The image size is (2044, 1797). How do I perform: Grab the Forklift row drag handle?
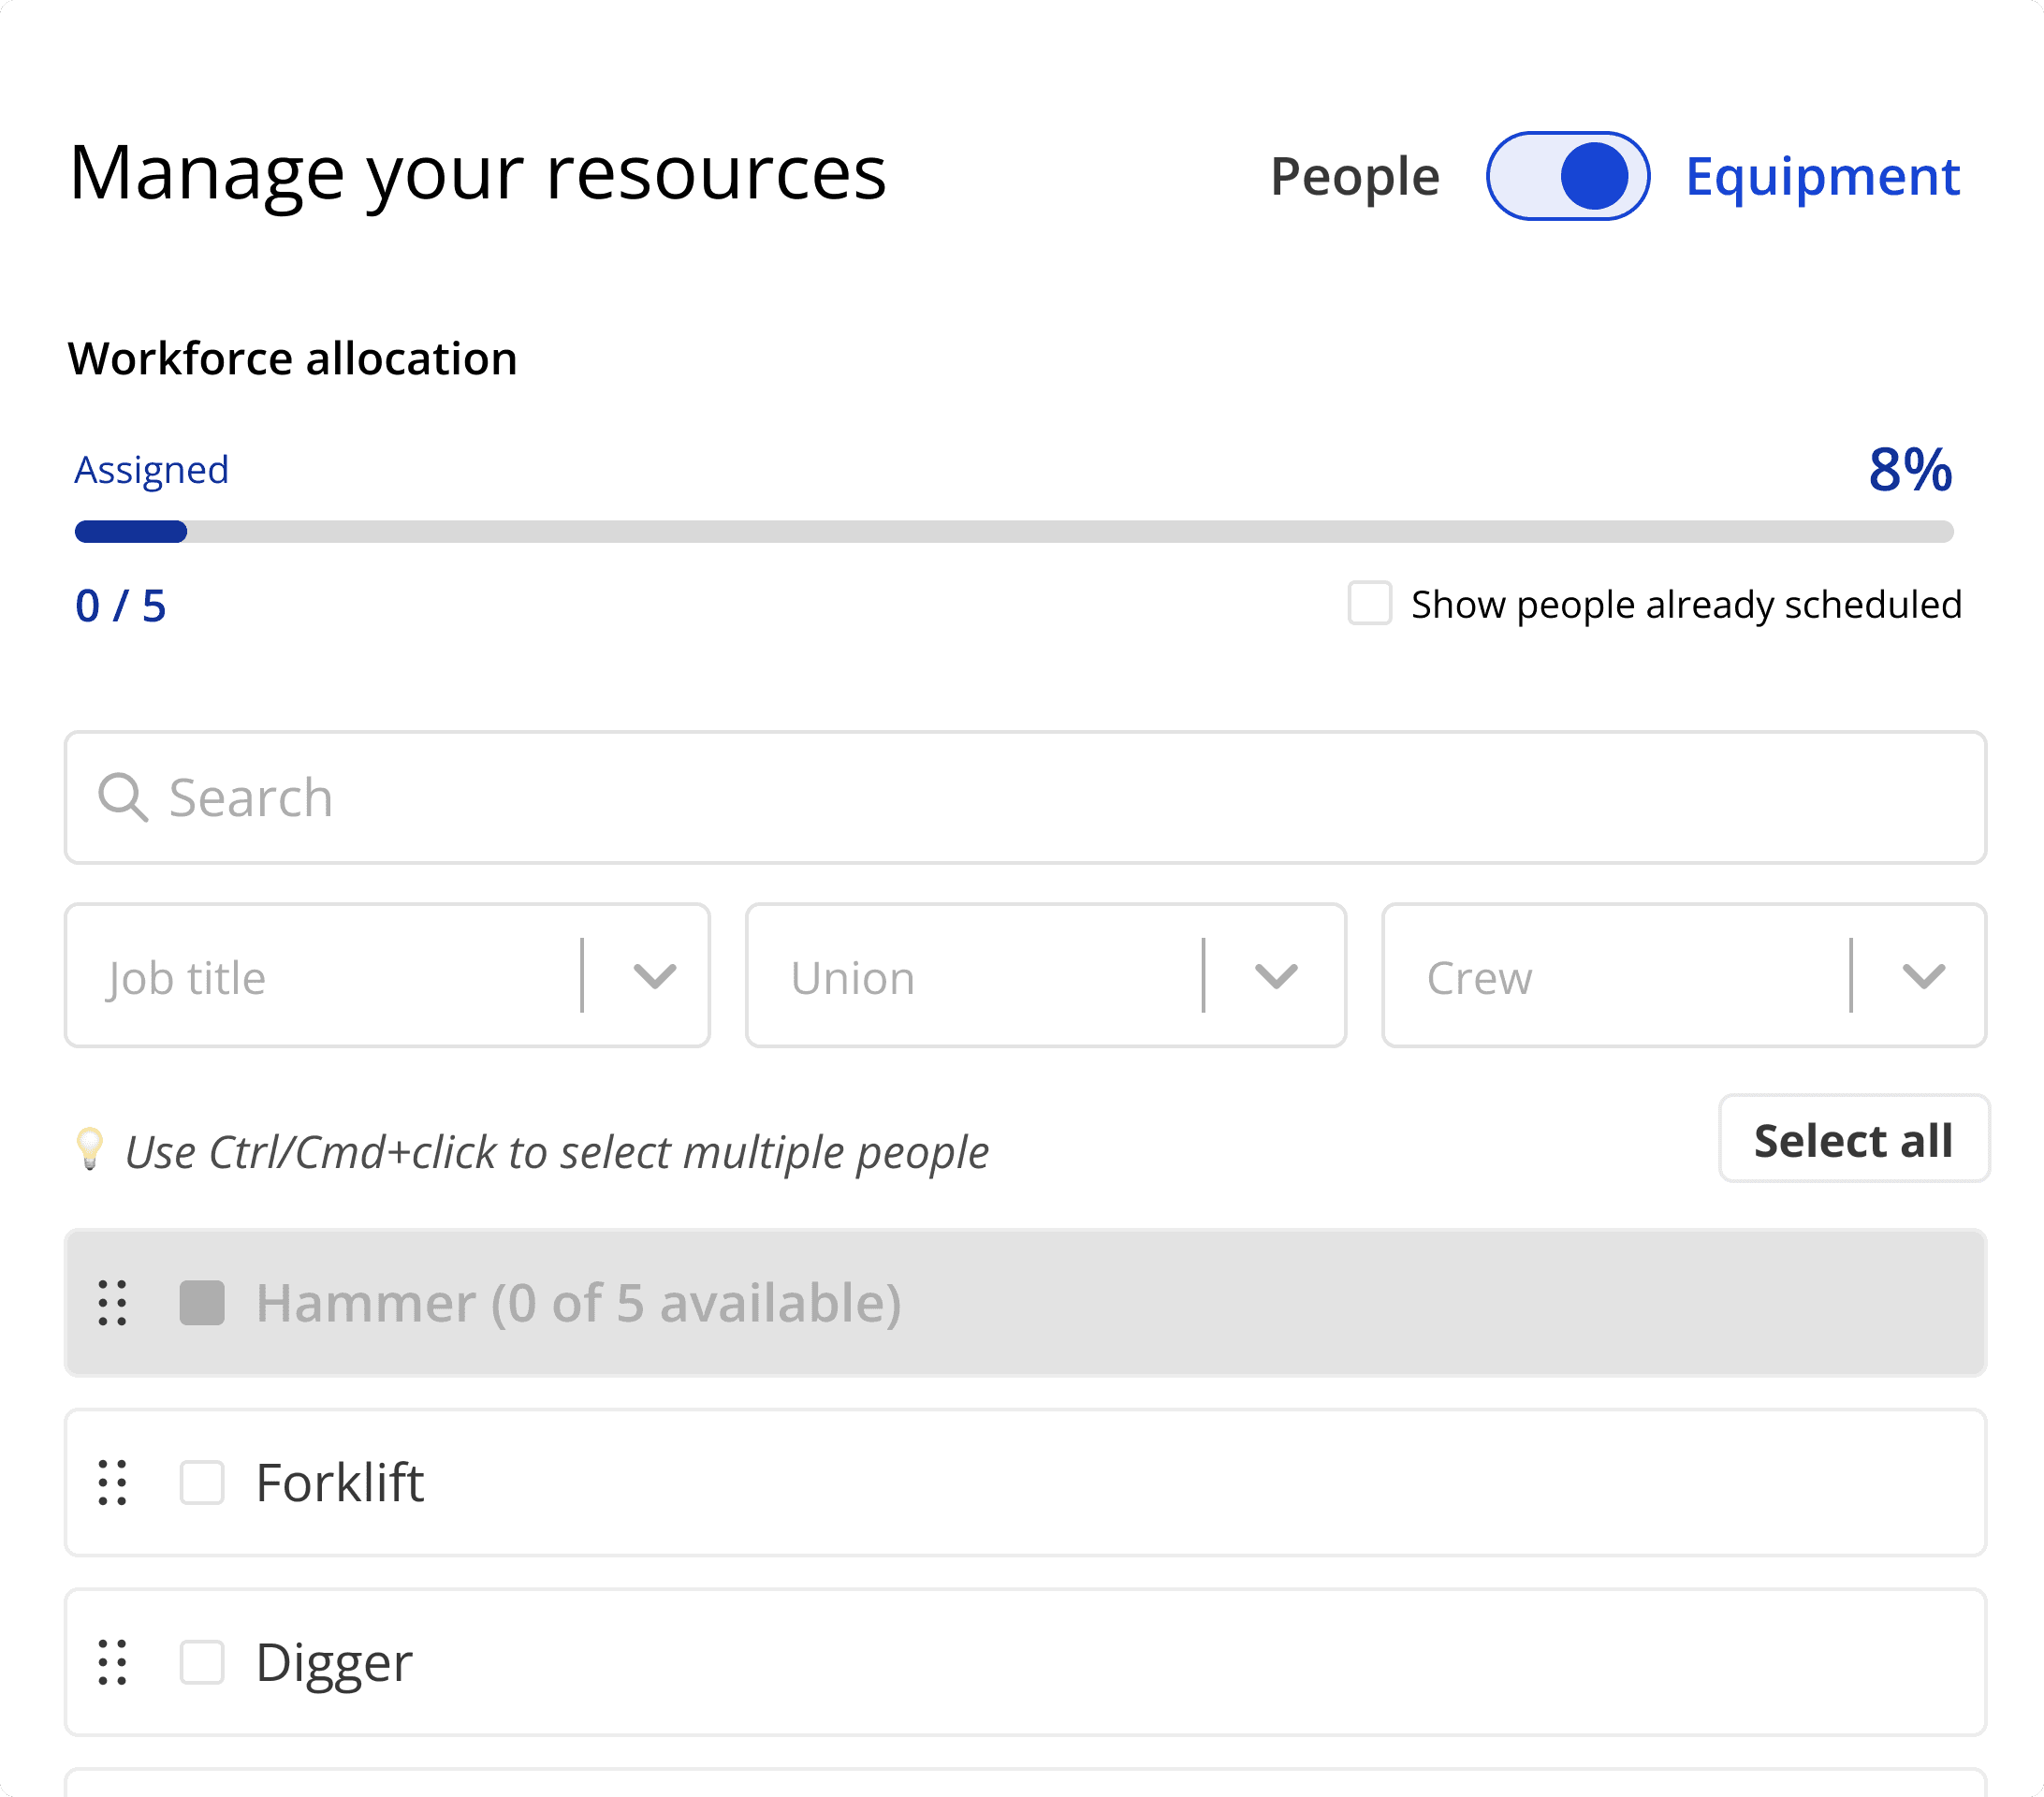113,1482
